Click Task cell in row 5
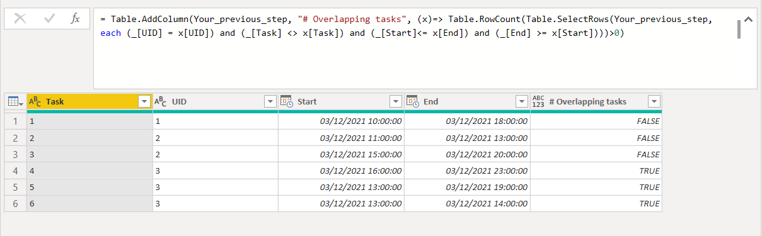This screenshot has height=236, width=762. pos(89,187)
